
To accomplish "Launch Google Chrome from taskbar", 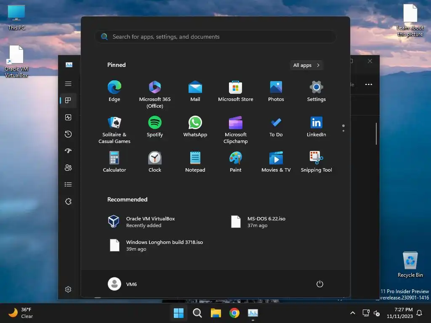I will 234,313.
